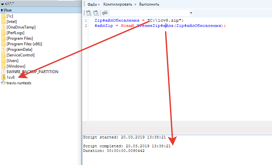Image resolution: width=272 pixels, height=165 pixels.
Task: Select the travis-runtests file
Action: click(x=19, y=83)
